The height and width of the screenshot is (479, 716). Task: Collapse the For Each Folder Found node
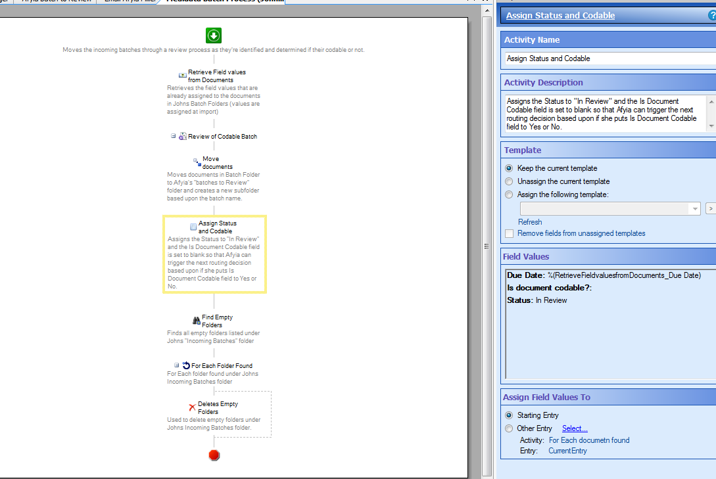point(177,365)
